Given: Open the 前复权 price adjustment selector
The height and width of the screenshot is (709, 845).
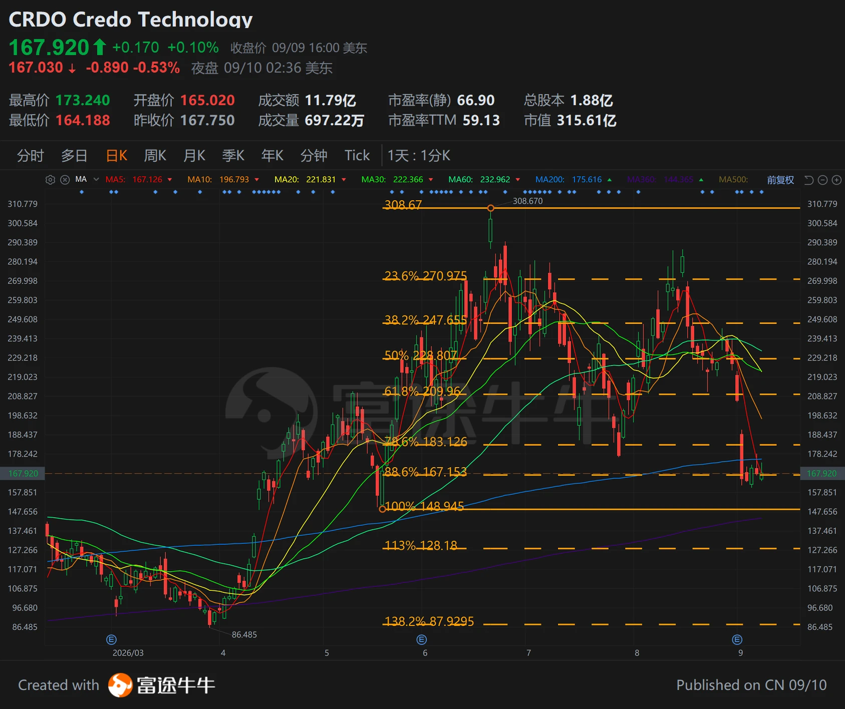Looking at the screenshot, I should tap(780, 180).
